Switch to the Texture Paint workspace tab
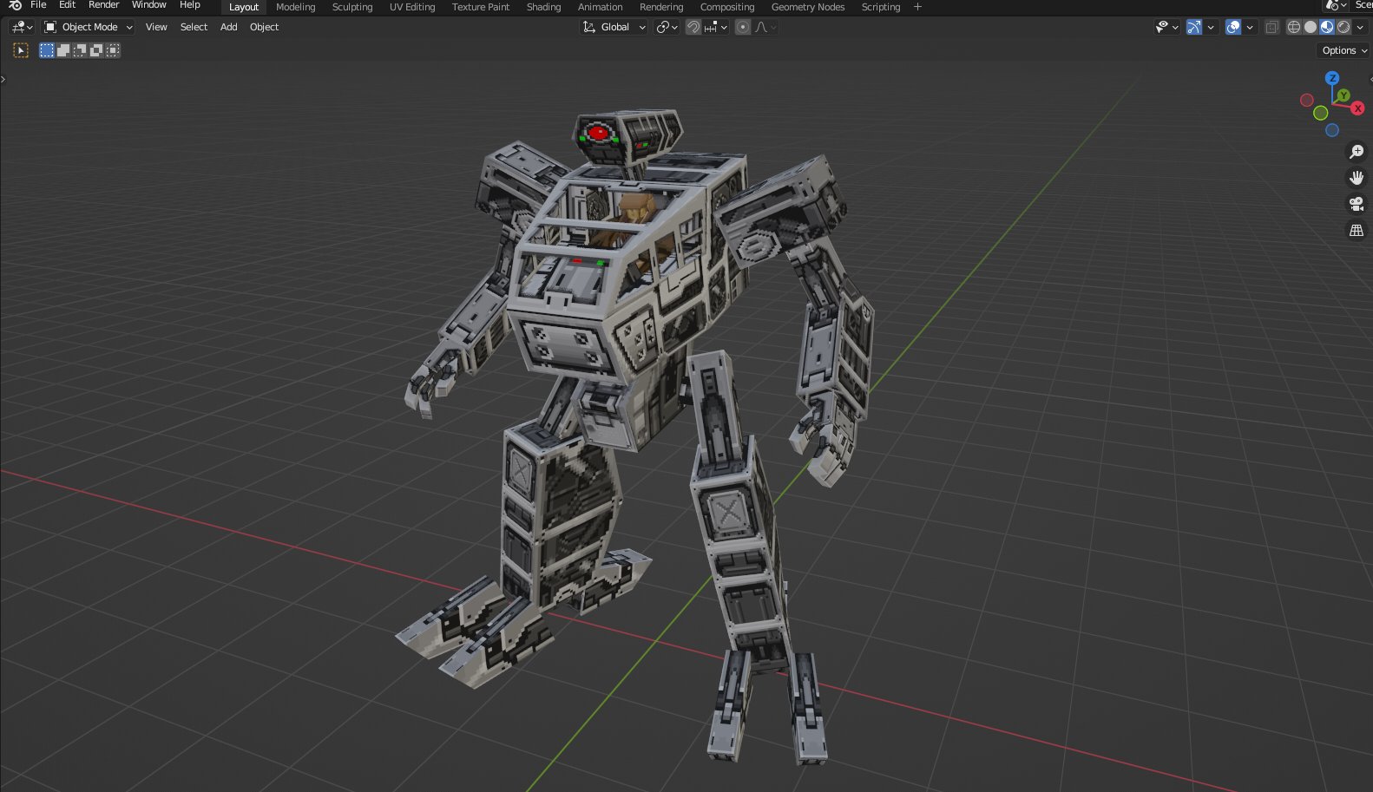The image size is (1373, 792). (481, 7)
